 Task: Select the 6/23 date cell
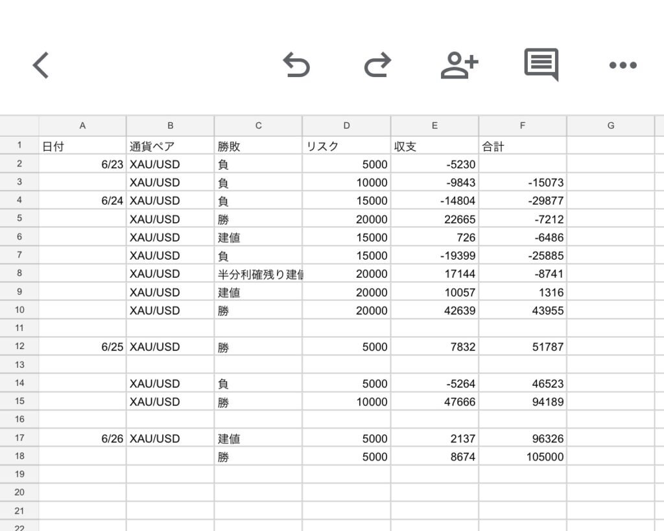pyautogui.click(x=82, y=164)
